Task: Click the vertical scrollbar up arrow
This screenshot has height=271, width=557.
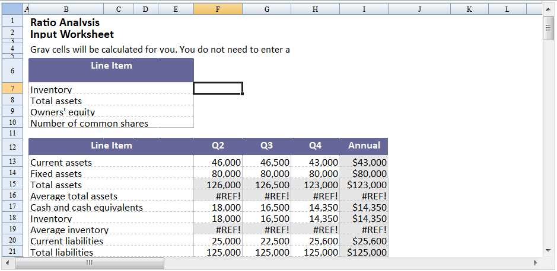Action: [x=548, y=8]
